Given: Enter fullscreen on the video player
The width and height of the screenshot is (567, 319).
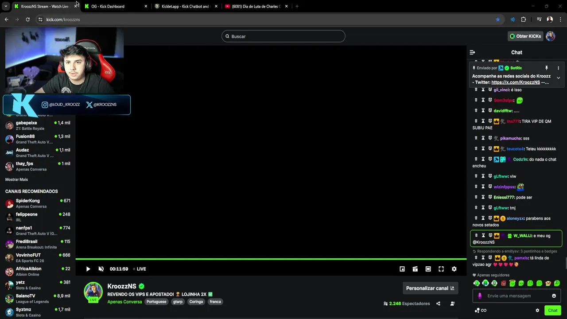Looking at the screenshot, I should click(x=441, y=269).
